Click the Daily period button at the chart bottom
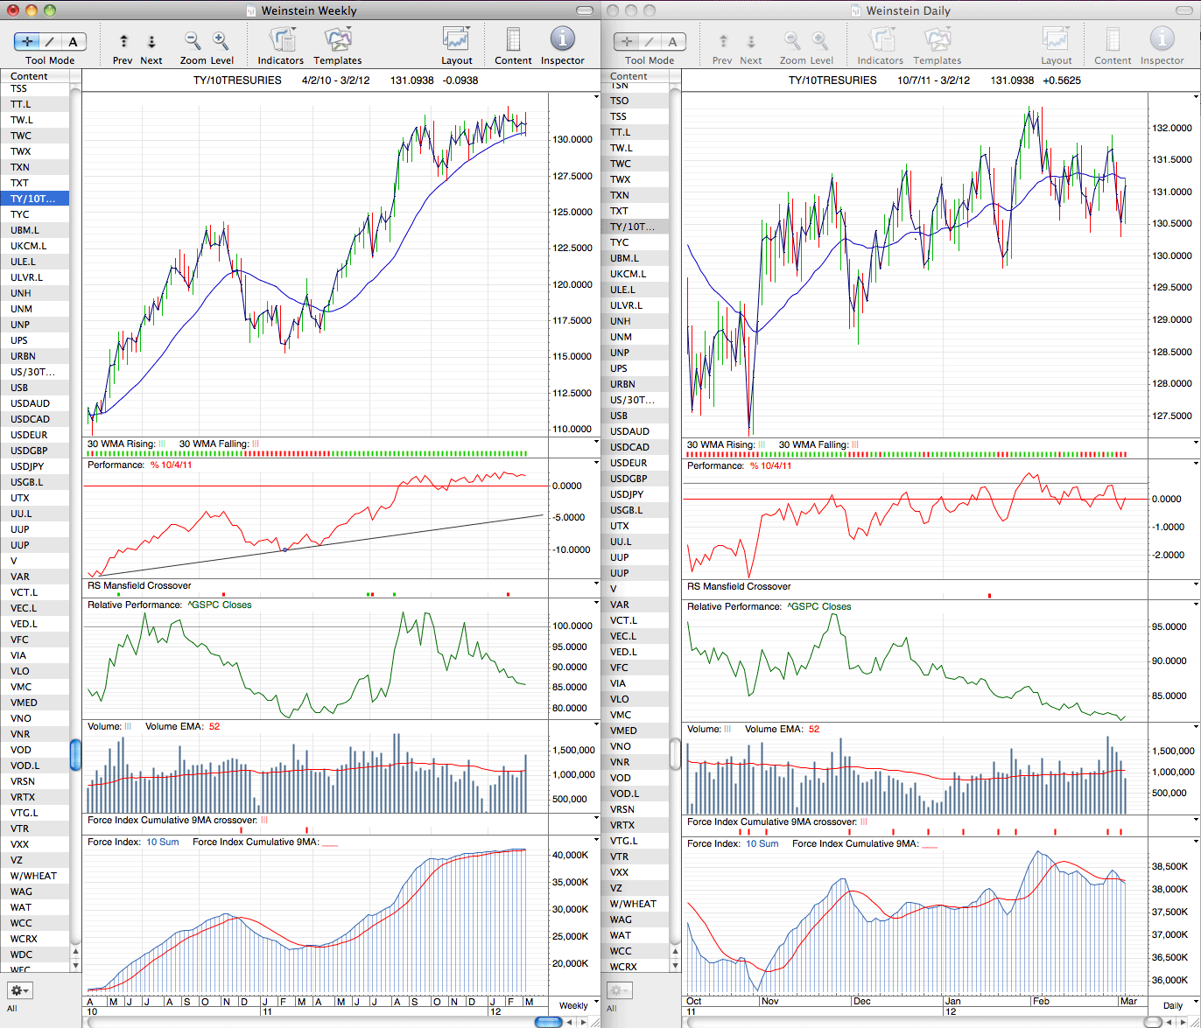This screenshot has height=1028, width=1201. 1172,1005
